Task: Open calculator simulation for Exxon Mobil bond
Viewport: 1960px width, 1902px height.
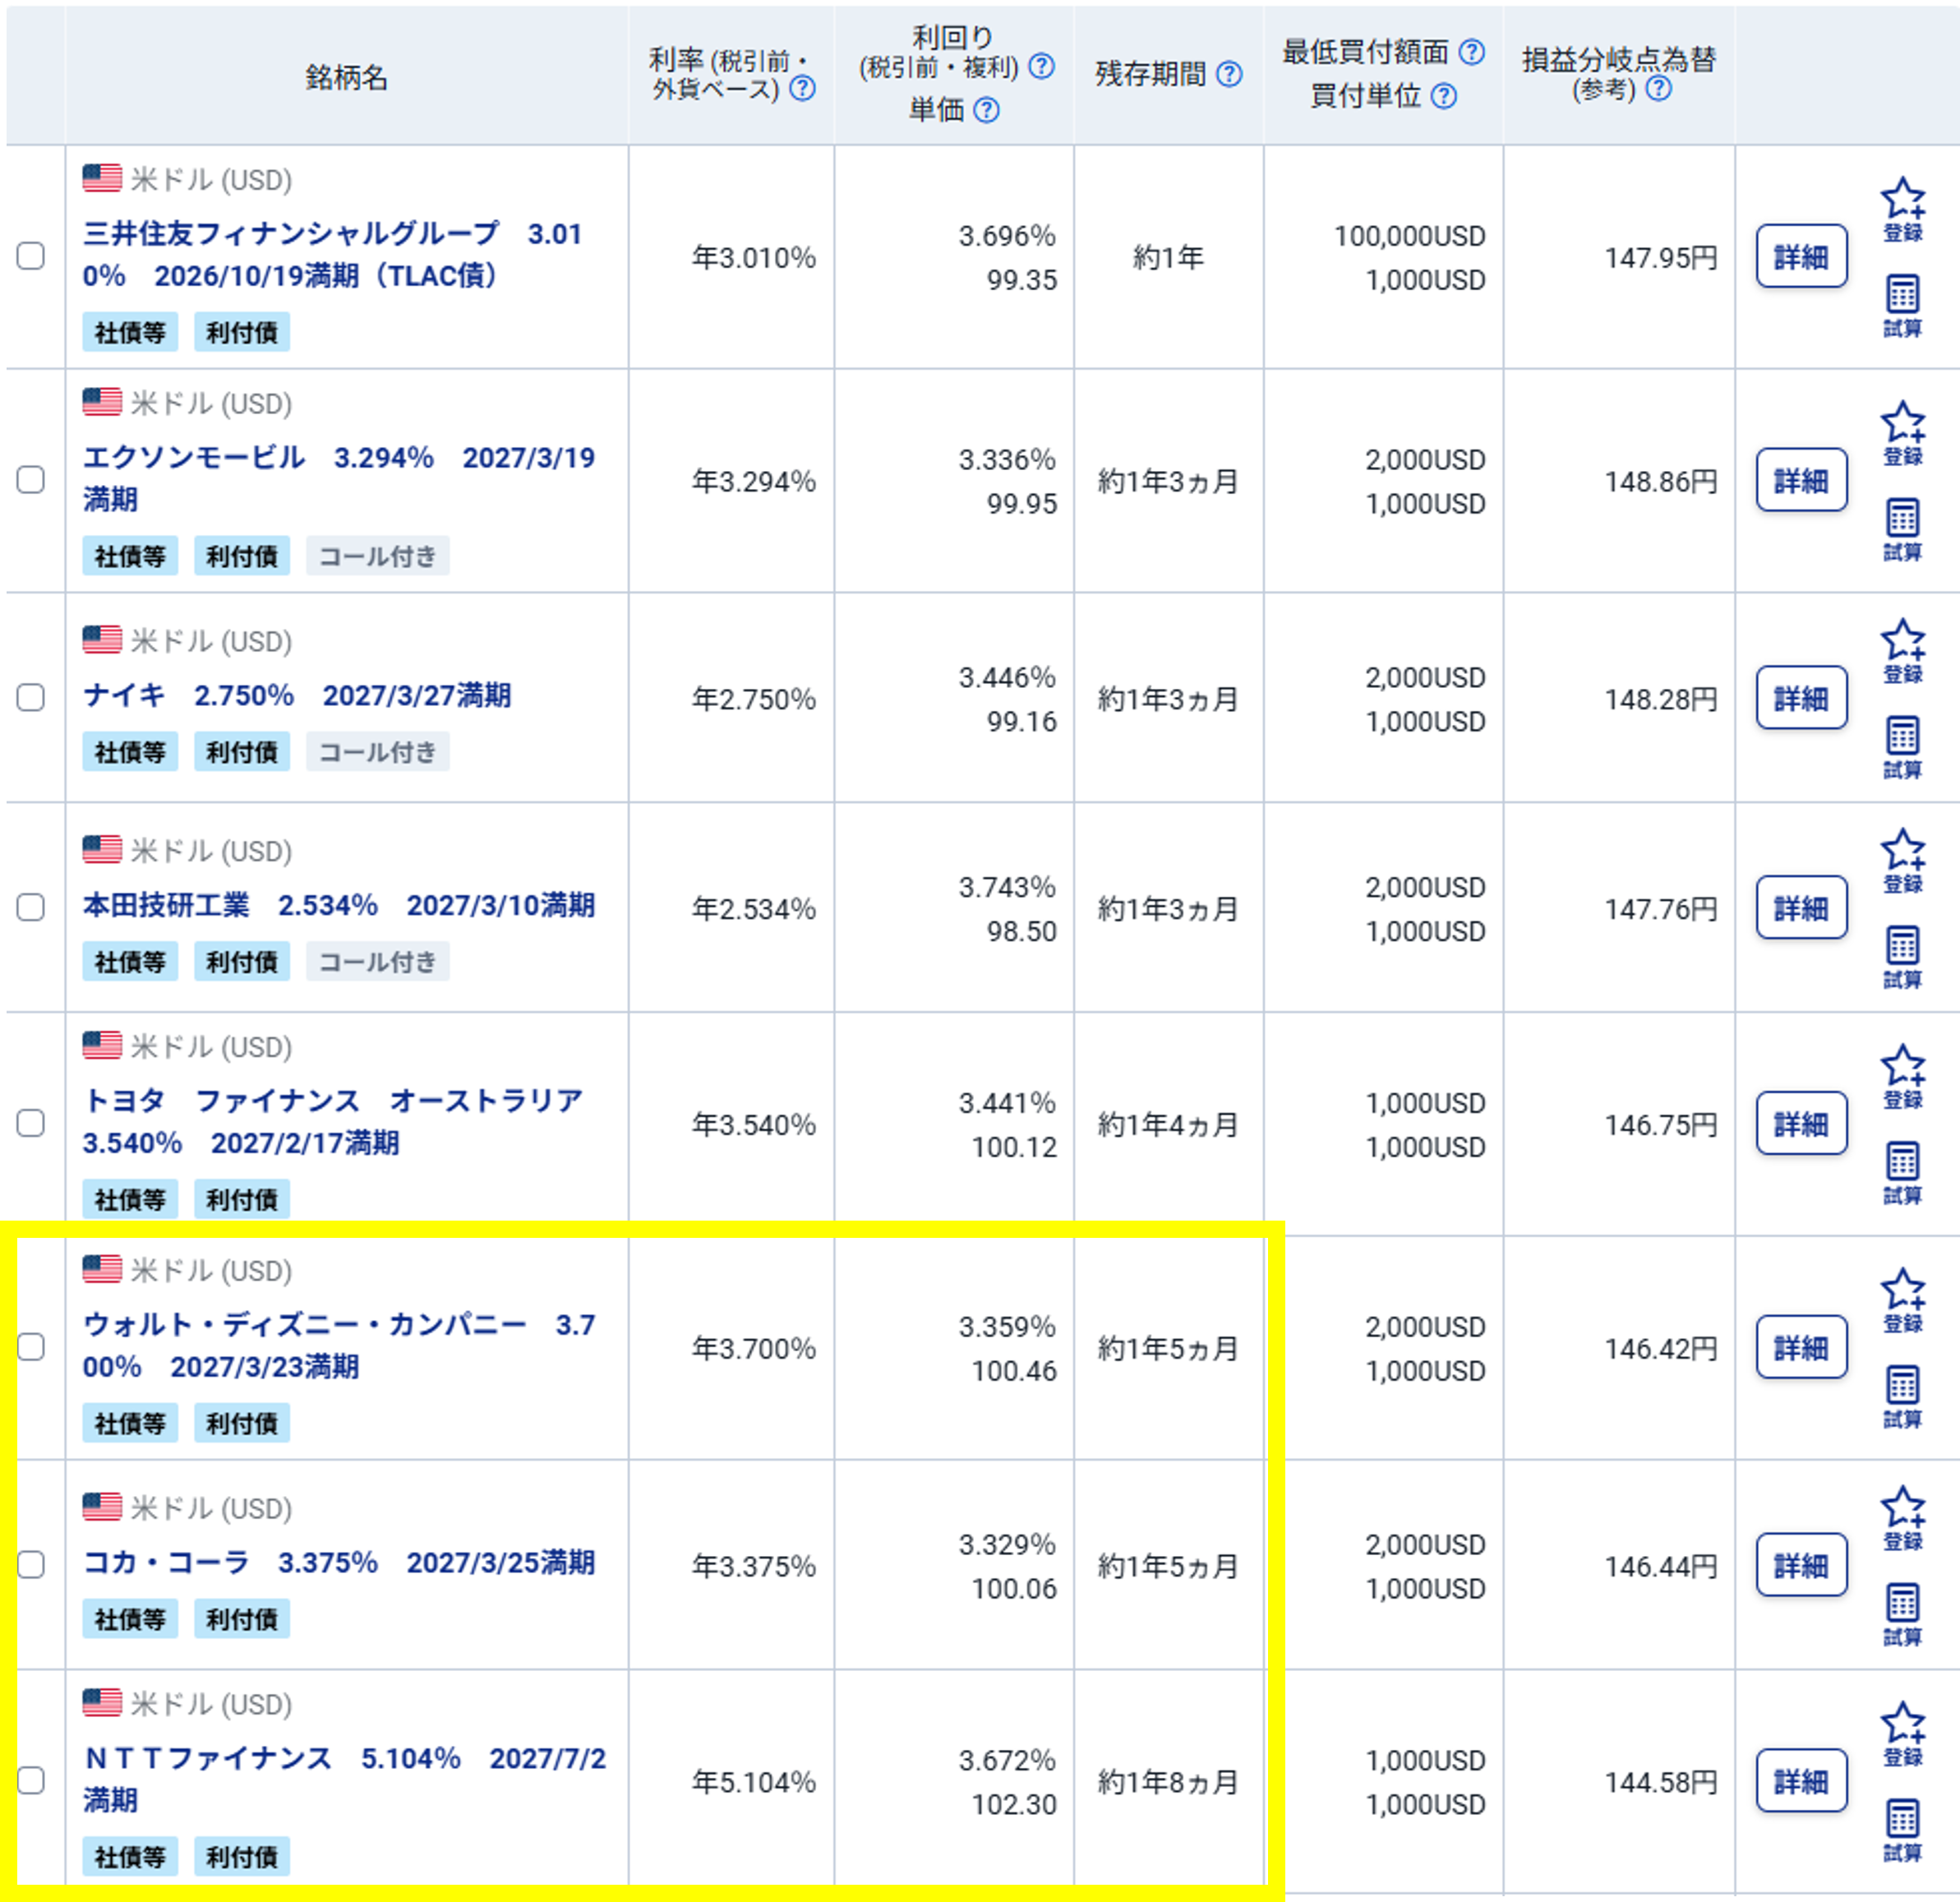Action: click(x=1902, y=518)
